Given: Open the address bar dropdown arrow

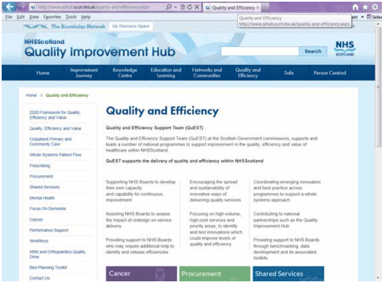Looking at the screenshot, I should tap(175, 7).
